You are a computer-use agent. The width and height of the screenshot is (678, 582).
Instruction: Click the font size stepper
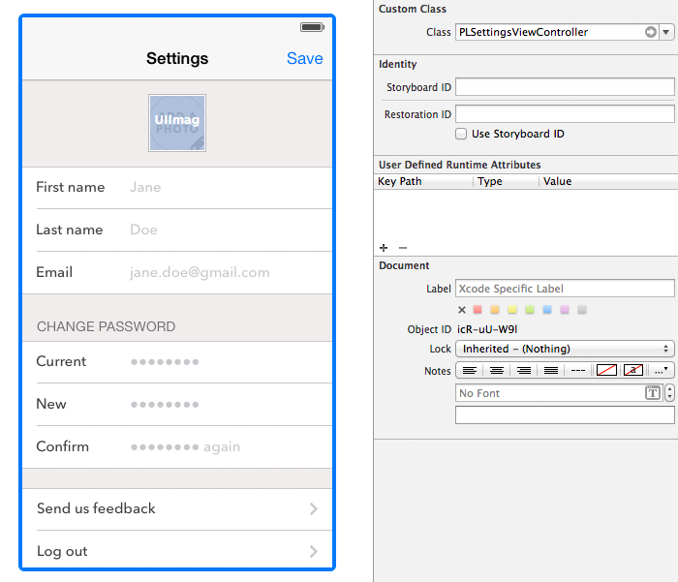point(669,393)
